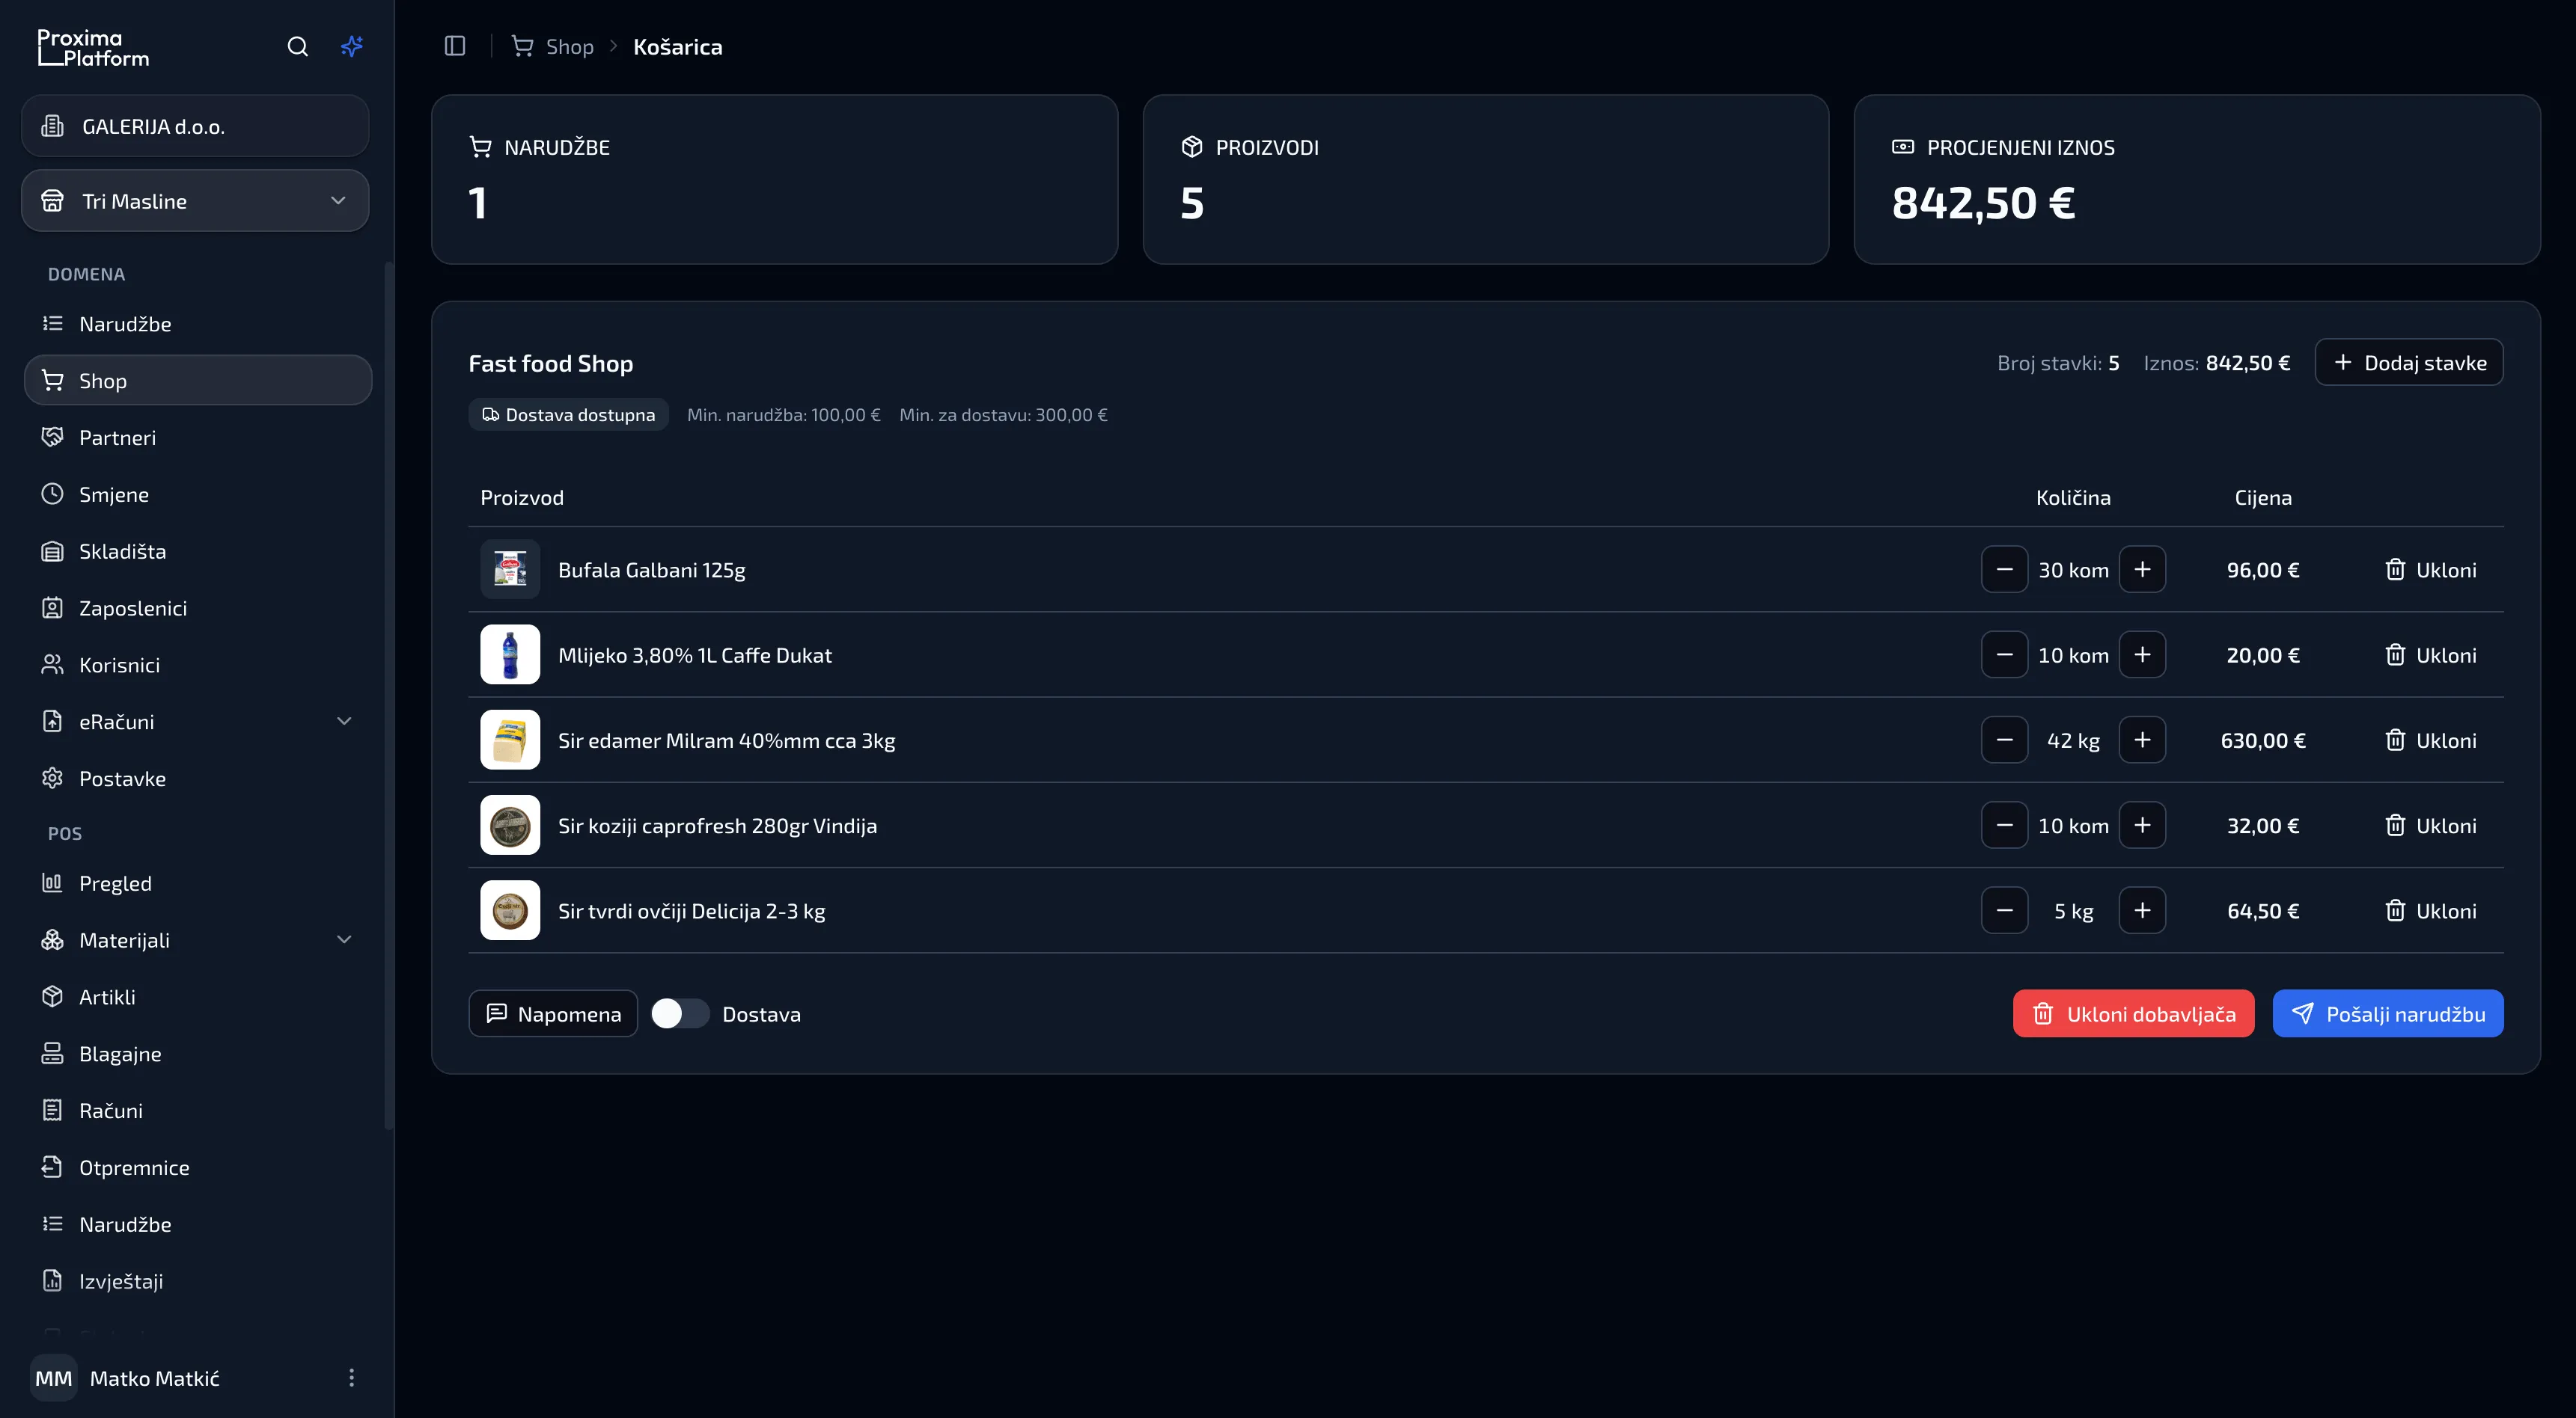Remove Bufala Galbani 125g from cart
The height and width of the screenshot is (1418, 2576).
2431,570
